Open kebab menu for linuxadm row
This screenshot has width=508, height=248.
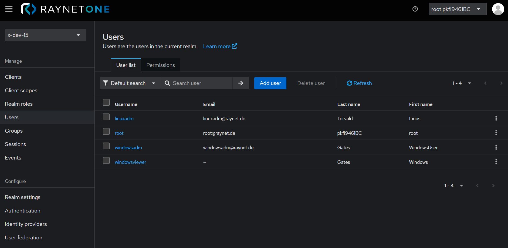click(x=496, y=118)
